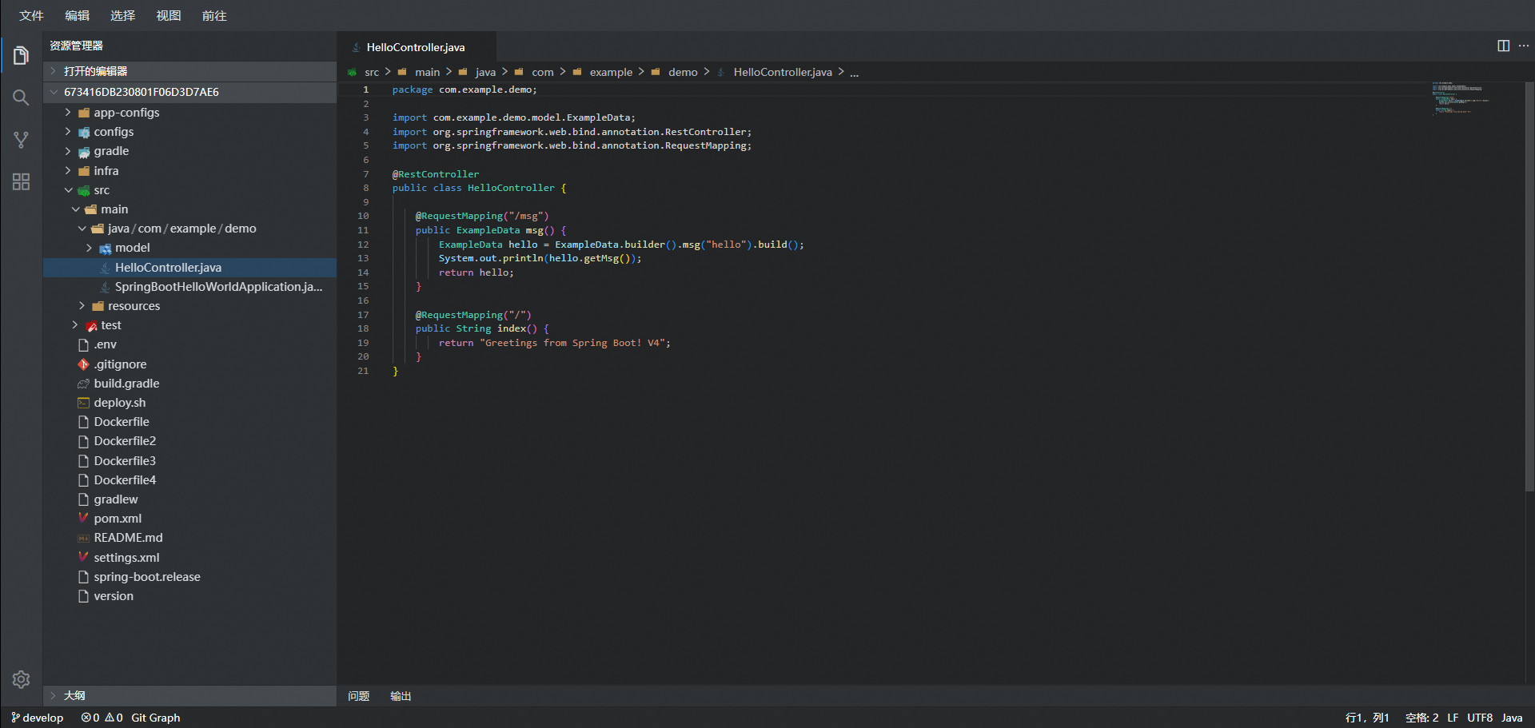1535x728 pixels.
Task: Click the configs folder icon
Action: click(x=83, y=132)
